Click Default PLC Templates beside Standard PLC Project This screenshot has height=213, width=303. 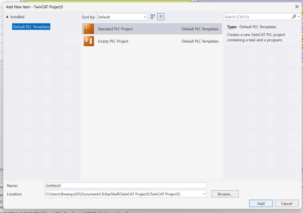[x=200, y=29]
